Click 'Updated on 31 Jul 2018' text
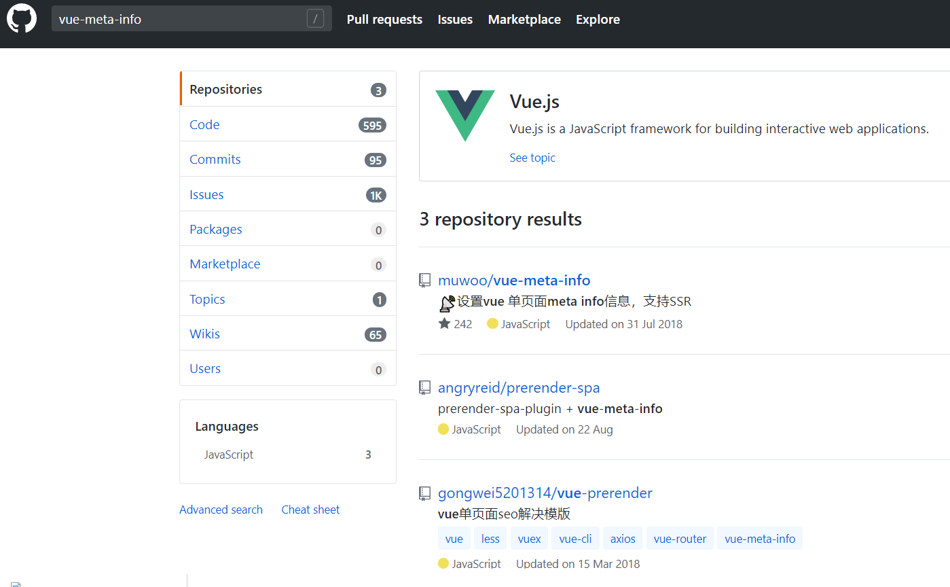Screen dimensions: 950x587 [x=623, y=324]
